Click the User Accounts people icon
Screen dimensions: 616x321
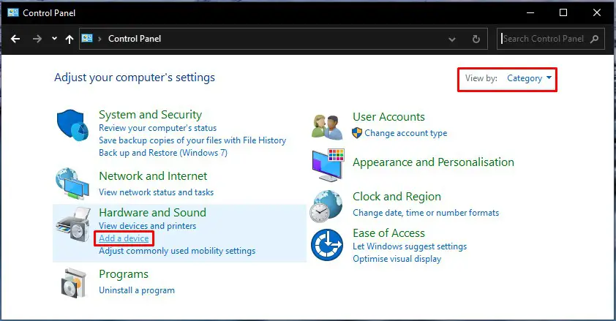(327, 126)
